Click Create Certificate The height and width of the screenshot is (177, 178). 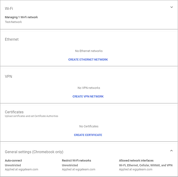point(88,135)
